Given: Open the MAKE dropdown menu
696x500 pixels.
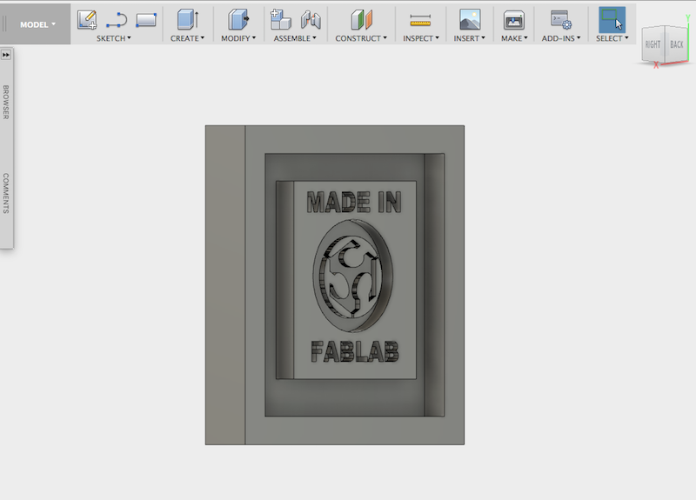Looking at the screenshot, I should [x=514, y=38].
